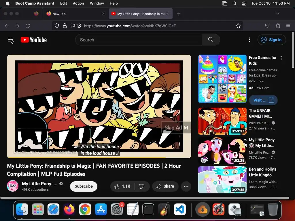The height and width of the screenshot is (221, 295).
Task: Open site permissions icon in address bar
Action: (73, 26)
